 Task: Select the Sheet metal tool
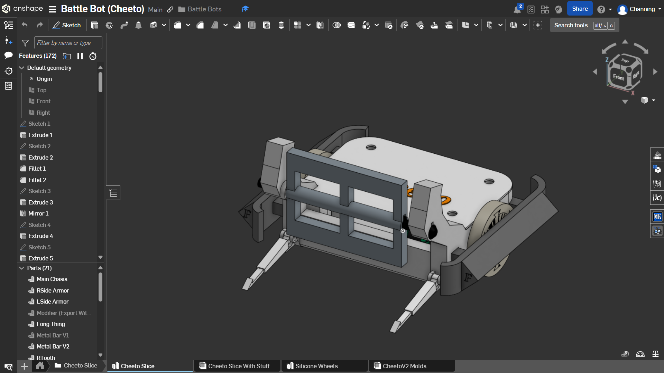(514, 25)
